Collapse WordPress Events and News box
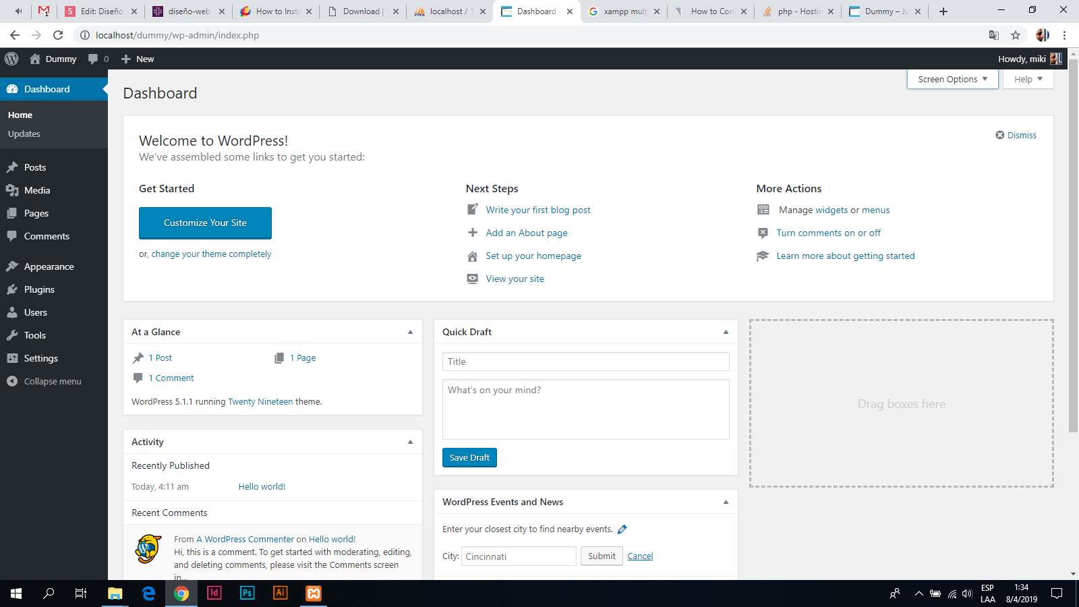The width and height of the screenshot is (1079, 607). (x=726, y=502)
